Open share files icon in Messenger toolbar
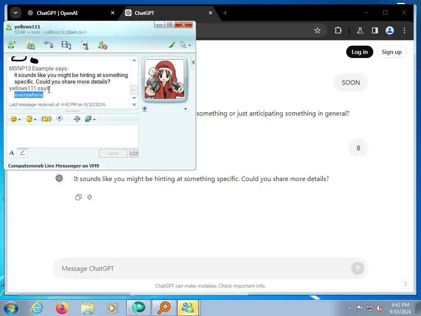Viewport: 421px width, 316px height. 30,44
